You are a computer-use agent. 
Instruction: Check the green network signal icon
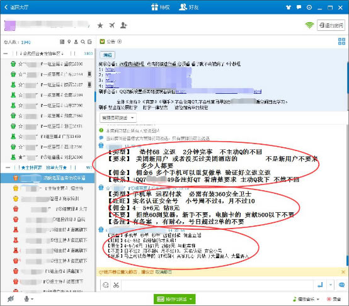click(x=309, y=25)
